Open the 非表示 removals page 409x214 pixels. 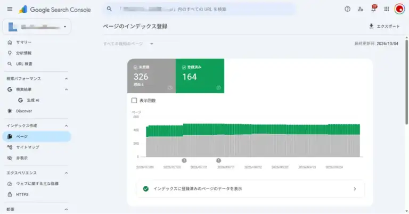[x=37, y=158]
